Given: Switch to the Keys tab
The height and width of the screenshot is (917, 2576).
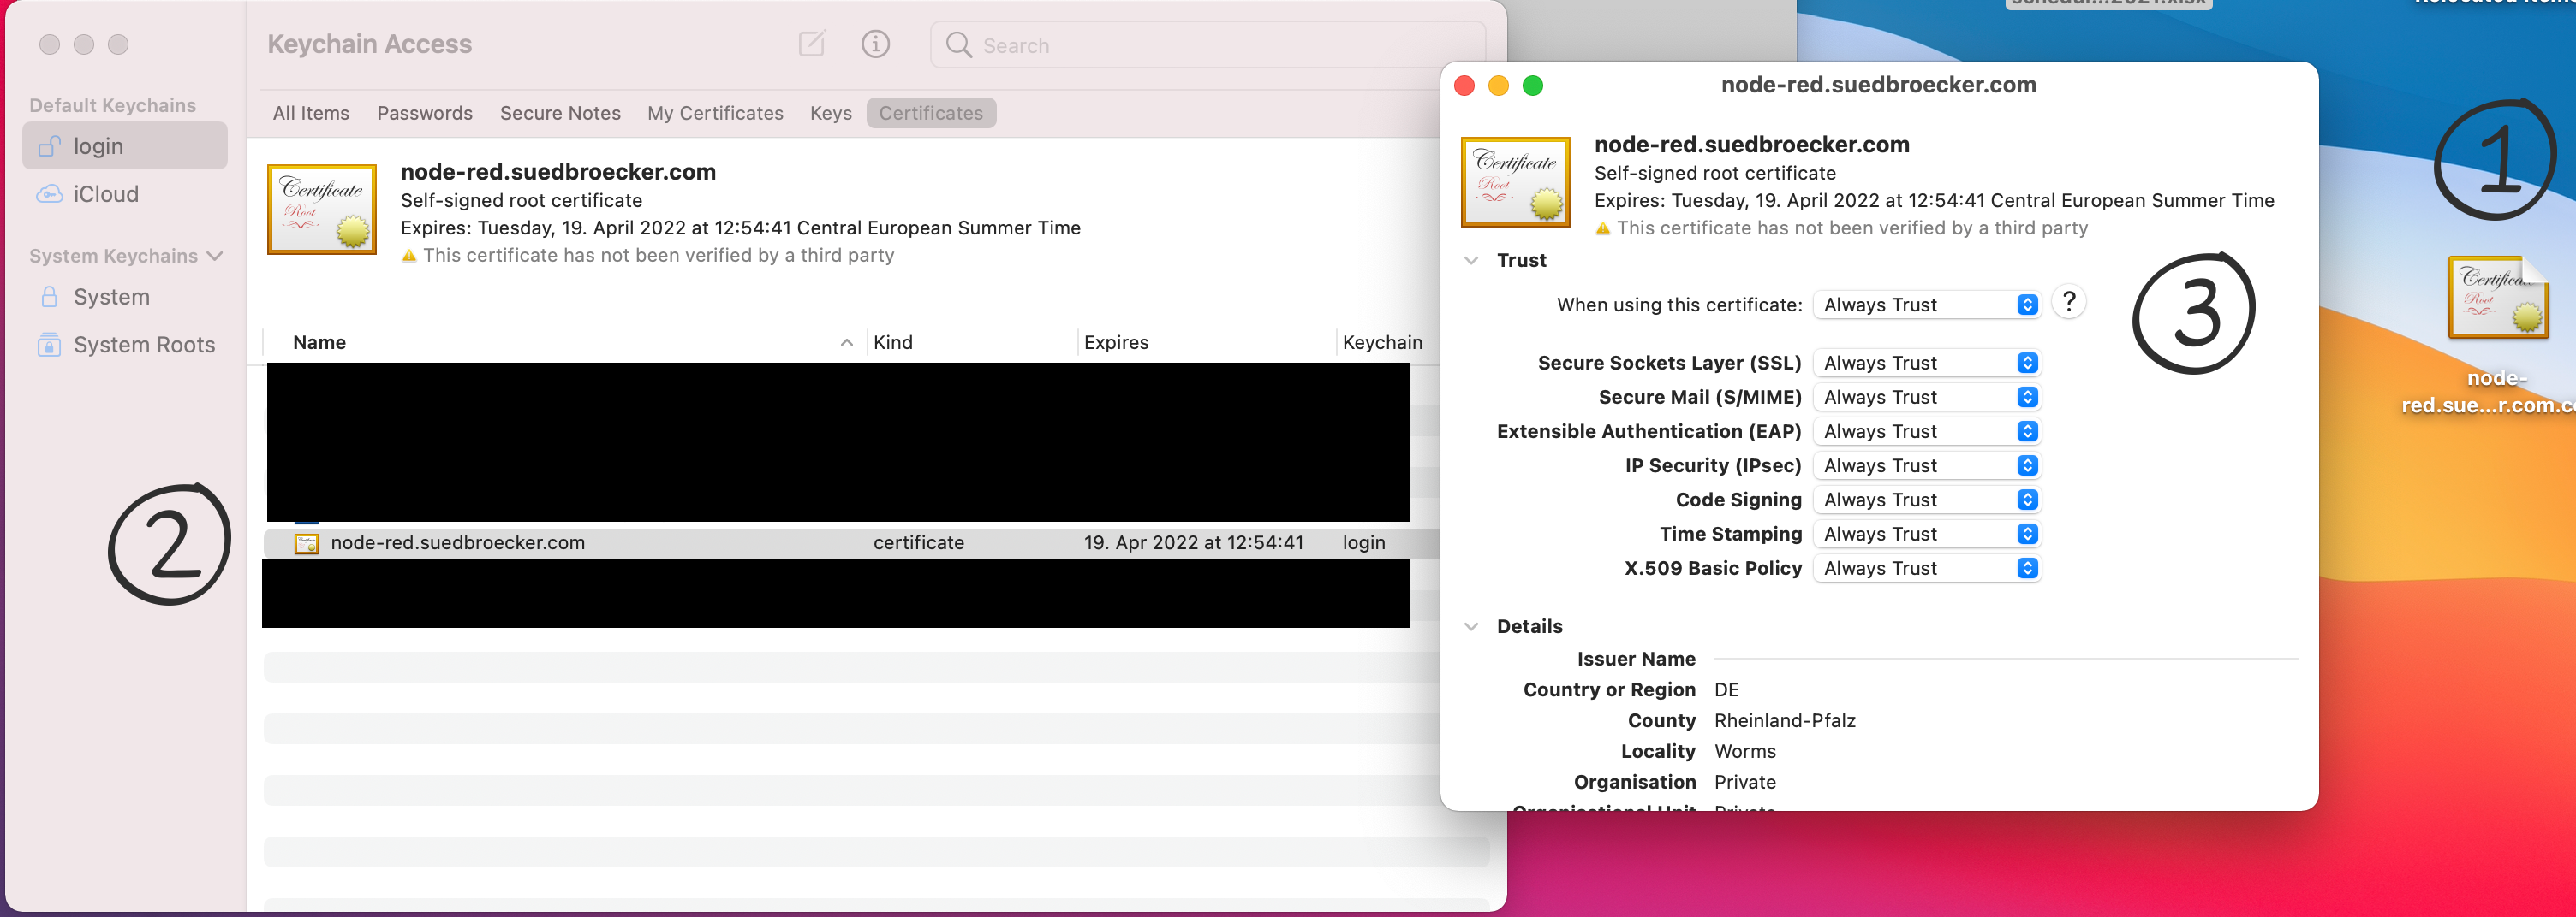Looking at the screenshot, I should coord(830,113).
